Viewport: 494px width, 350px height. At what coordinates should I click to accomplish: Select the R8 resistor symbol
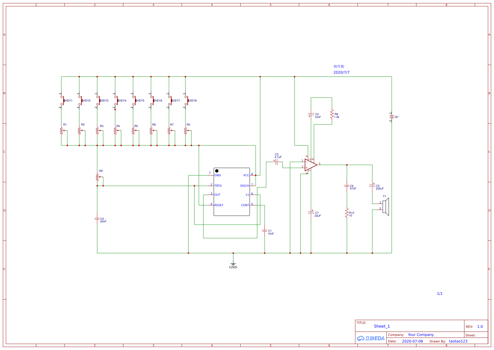[332, 114]
